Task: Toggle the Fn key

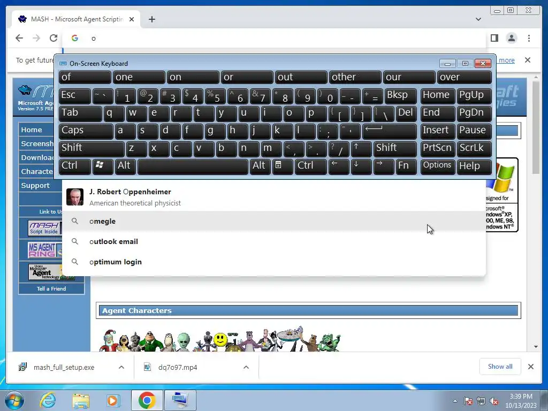Action: [x=406, y=166]
